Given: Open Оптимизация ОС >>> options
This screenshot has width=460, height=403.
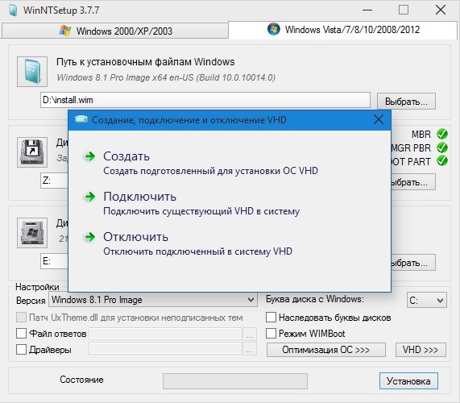Looking at the screenshot, I should (x=326, y=350).
